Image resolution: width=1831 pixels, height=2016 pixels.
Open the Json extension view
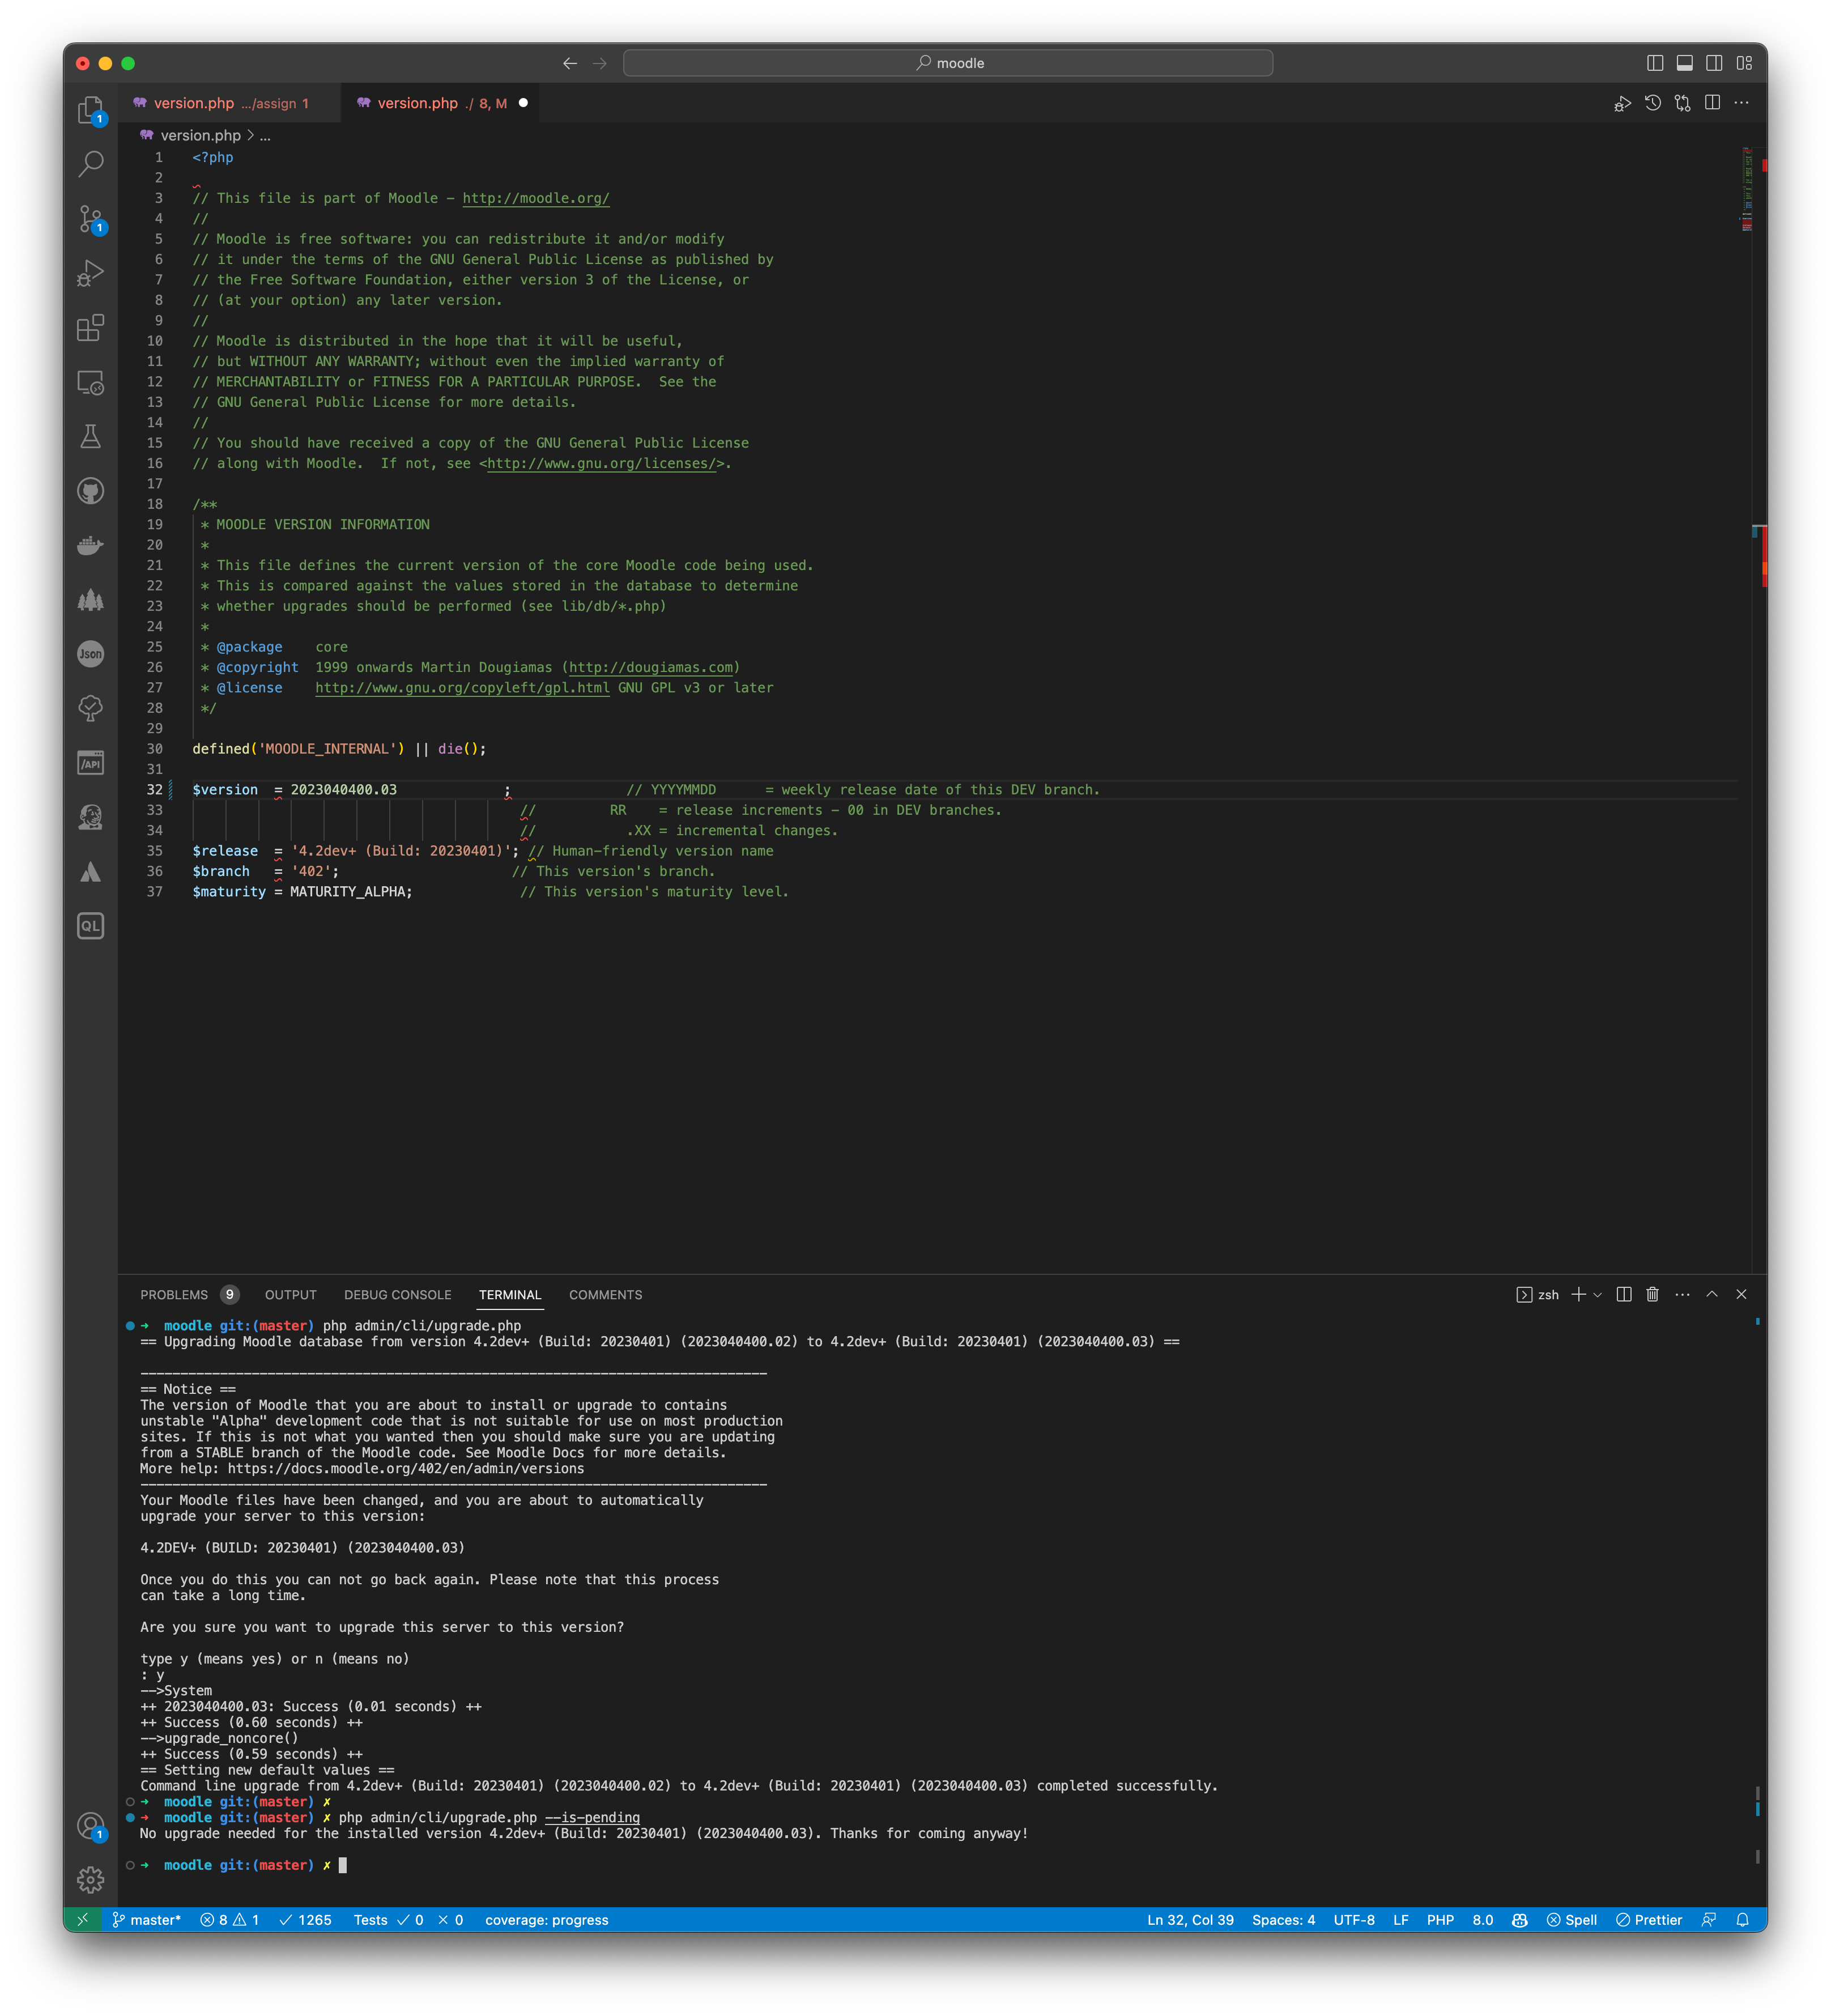(x=91, y=654)
